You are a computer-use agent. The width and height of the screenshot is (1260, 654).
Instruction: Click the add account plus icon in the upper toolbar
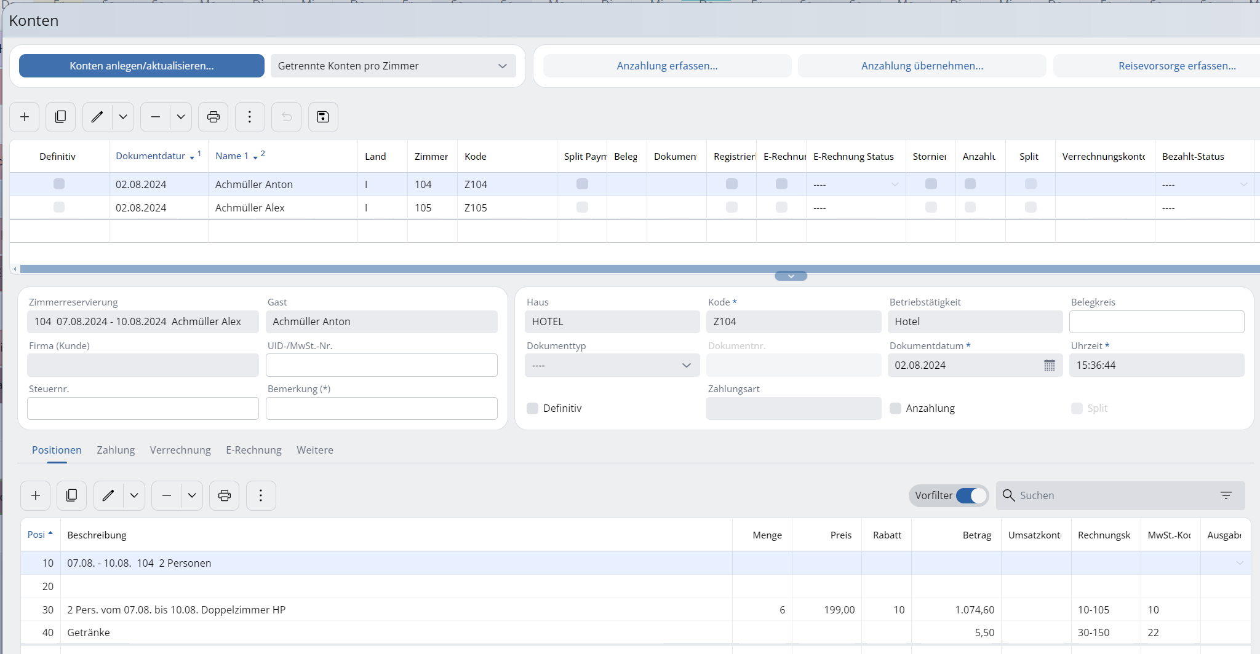tap(25, 117)
